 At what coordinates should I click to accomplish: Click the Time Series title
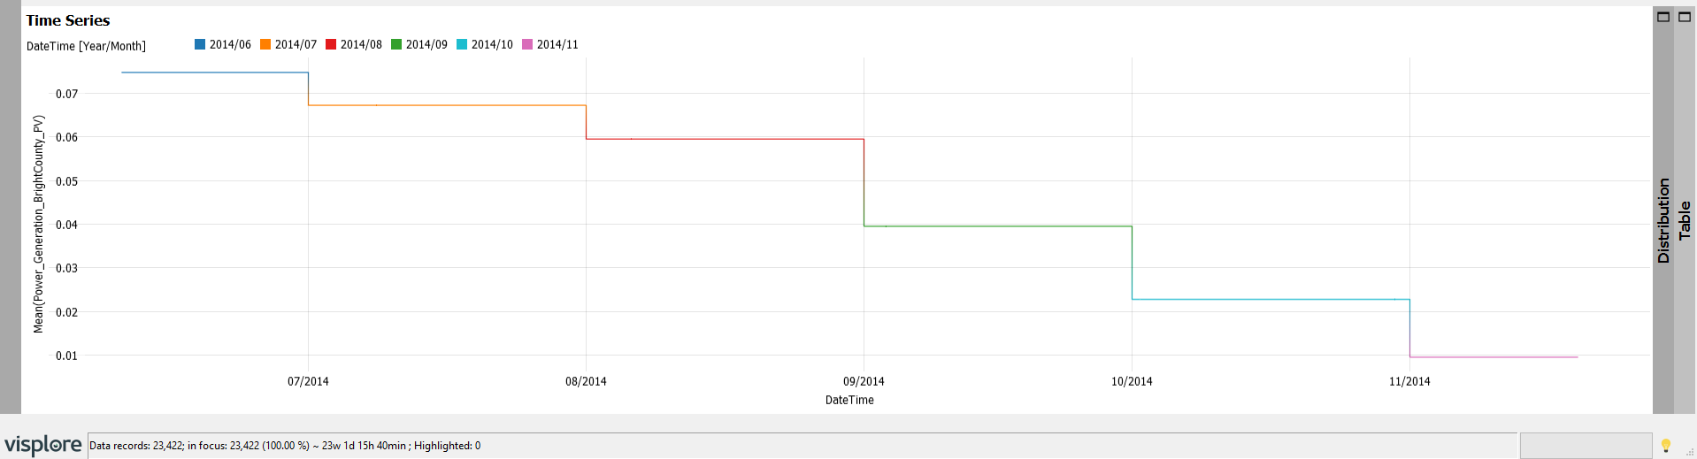68,20
